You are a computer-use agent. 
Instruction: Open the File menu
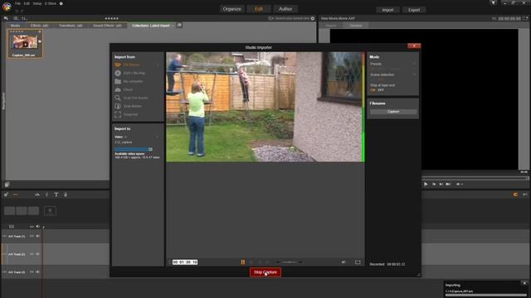coord(17,3)
